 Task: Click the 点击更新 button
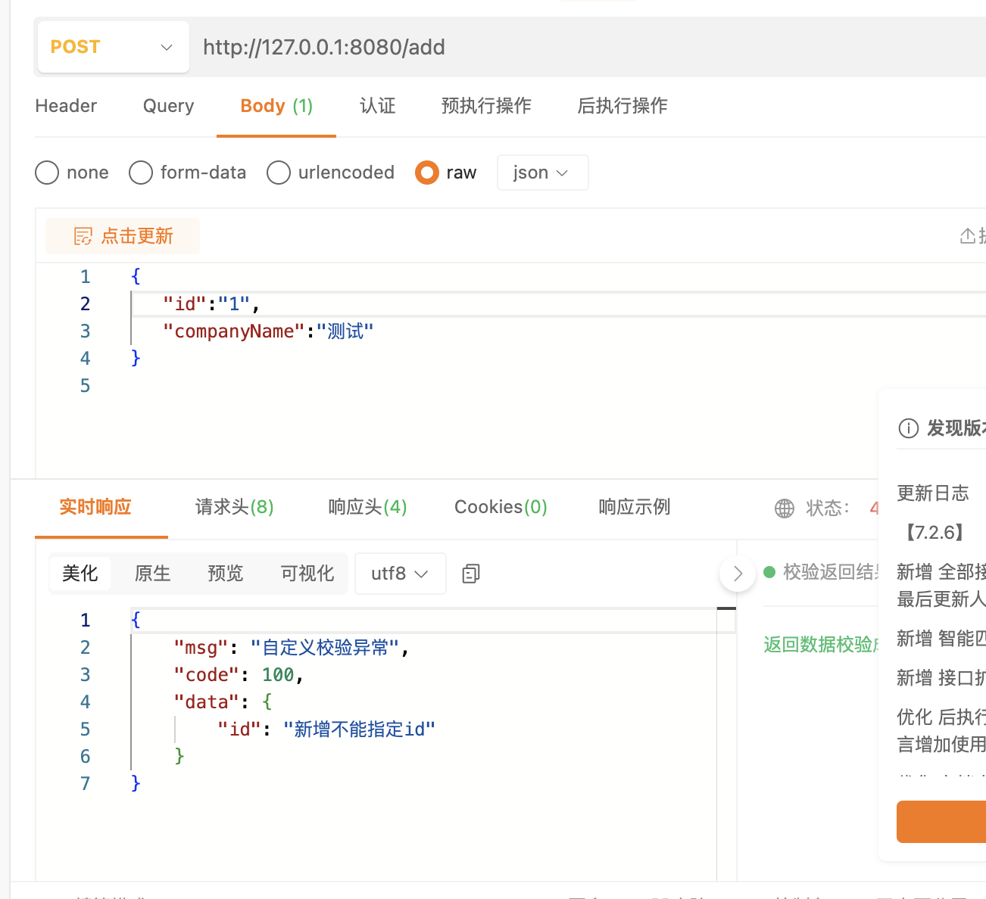(x=123, y=236)
